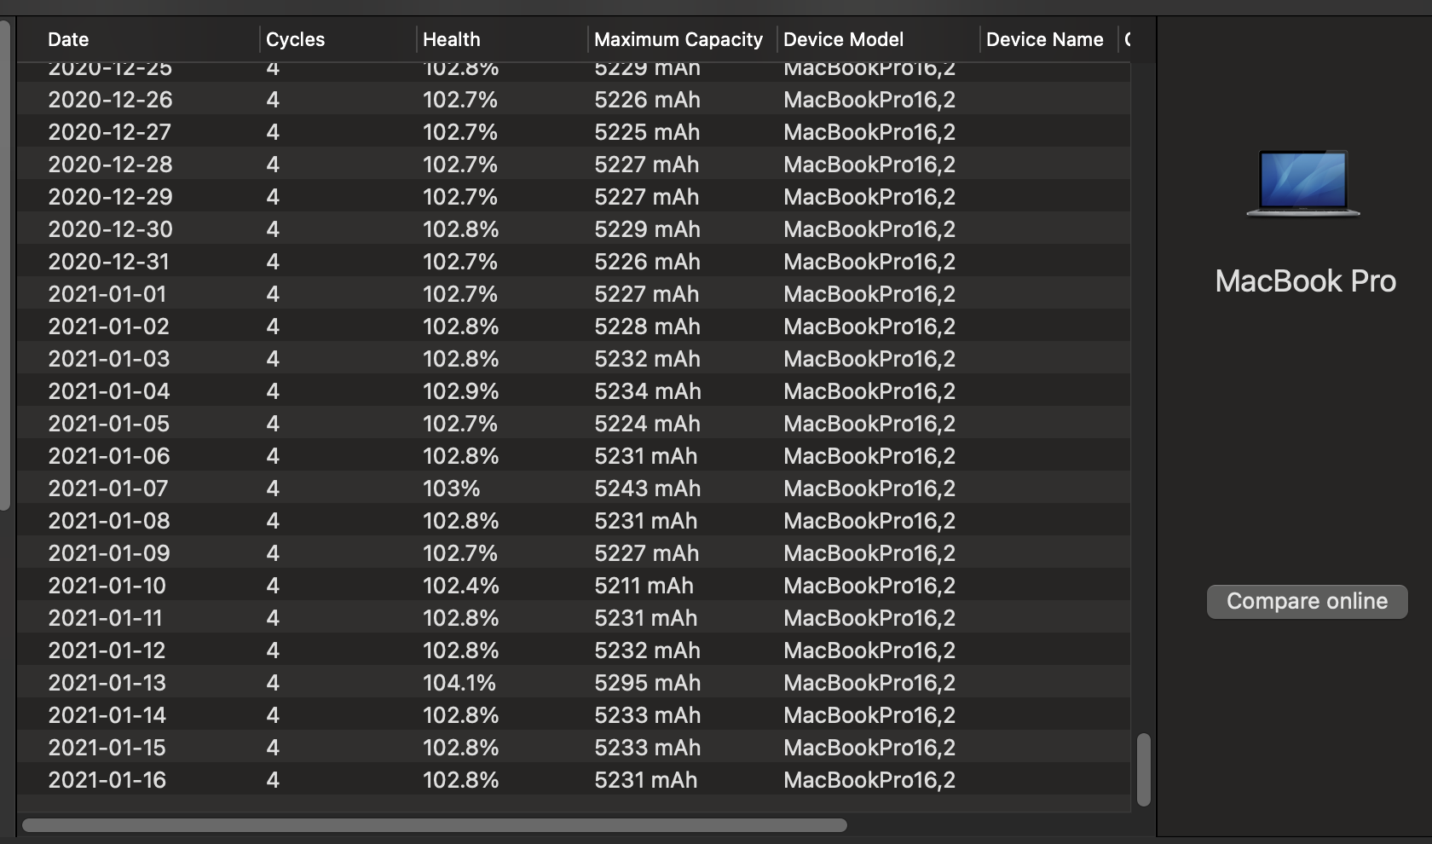Viewport: 1432px width, 844px height.
Task: Click the 5224 mAh capacity cell
Action: coord(647,424)
